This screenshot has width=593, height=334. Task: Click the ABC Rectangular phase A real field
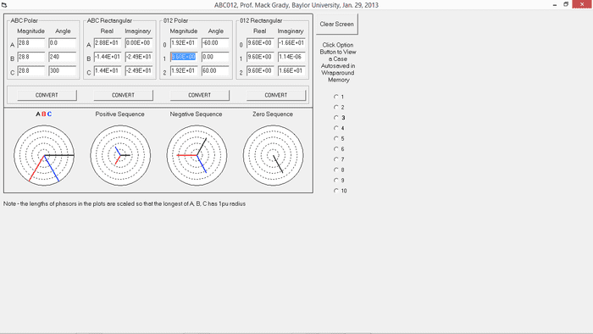coord(108,43)
